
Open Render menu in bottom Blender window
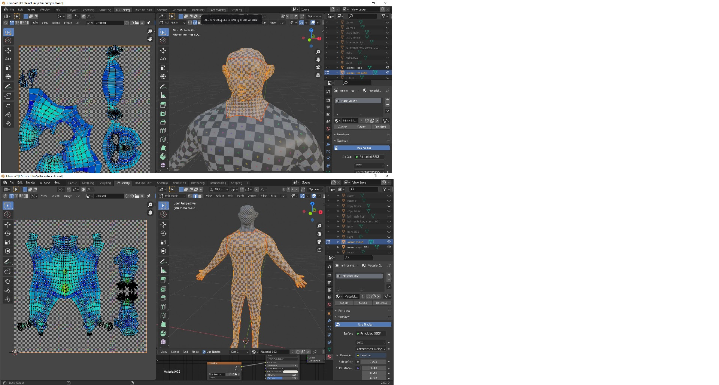(x=31, y=182)
